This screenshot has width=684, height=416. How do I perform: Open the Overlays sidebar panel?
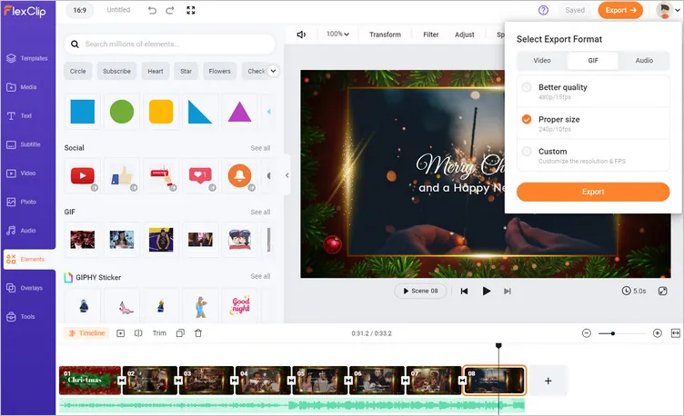[25, 288]
